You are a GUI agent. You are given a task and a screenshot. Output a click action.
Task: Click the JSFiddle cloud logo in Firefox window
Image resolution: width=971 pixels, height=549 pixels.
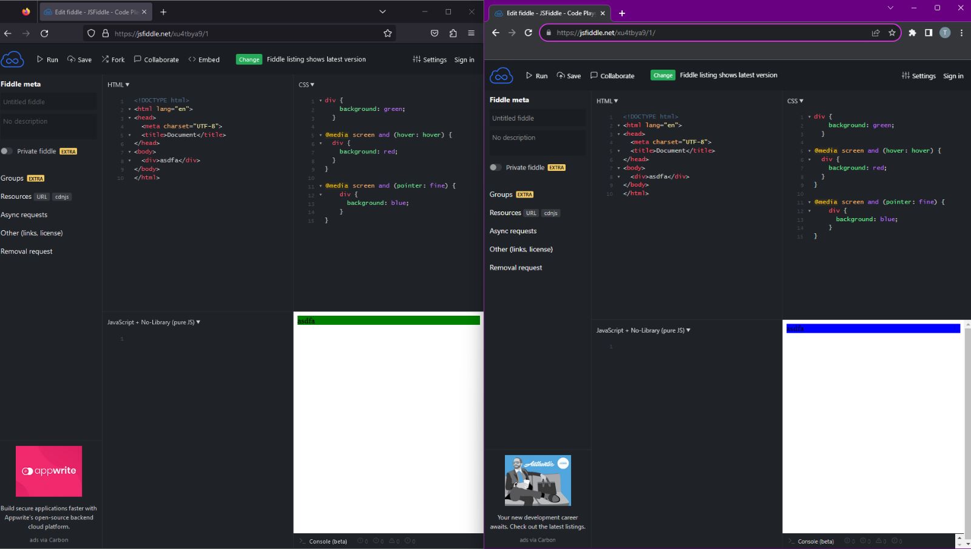12,59
